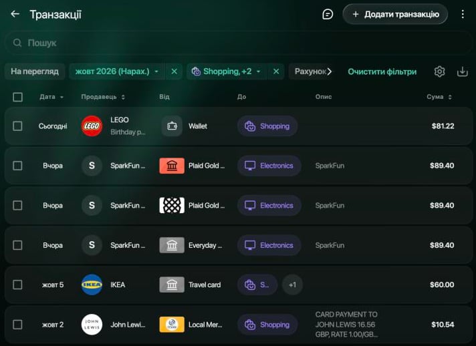Click the жовт 2 date cell
Viewport: 476px width, 346px height.
tap(53, 325)
